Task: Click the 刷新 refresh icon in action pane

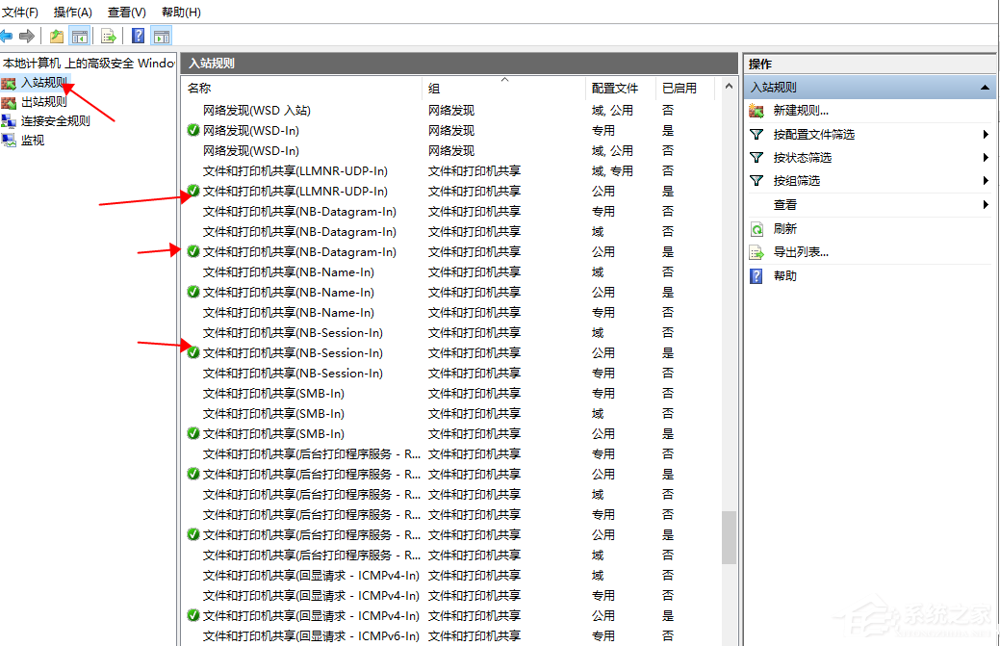Action: tap(756, 228)
